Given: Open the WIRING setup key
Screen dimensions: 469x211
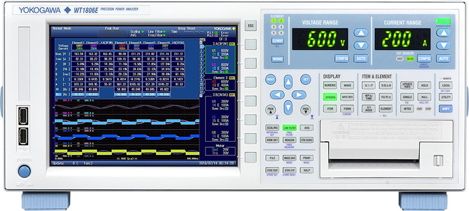Looking at the screenshot, I should [277, 59].
